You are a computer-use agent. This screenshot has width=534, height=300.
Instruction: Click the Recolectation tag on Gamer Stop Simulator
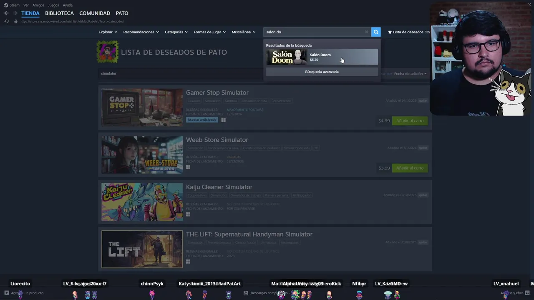pyautogui.click(x=281, y=101)
